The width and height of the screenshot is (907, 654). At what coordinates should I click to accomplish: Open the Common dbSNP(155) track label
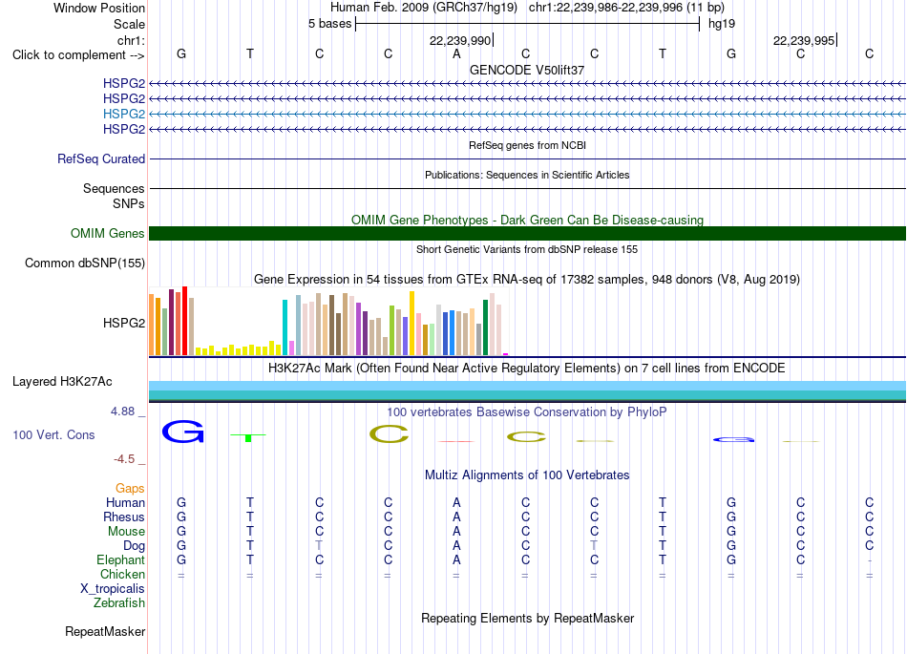(x=84, y=264)
